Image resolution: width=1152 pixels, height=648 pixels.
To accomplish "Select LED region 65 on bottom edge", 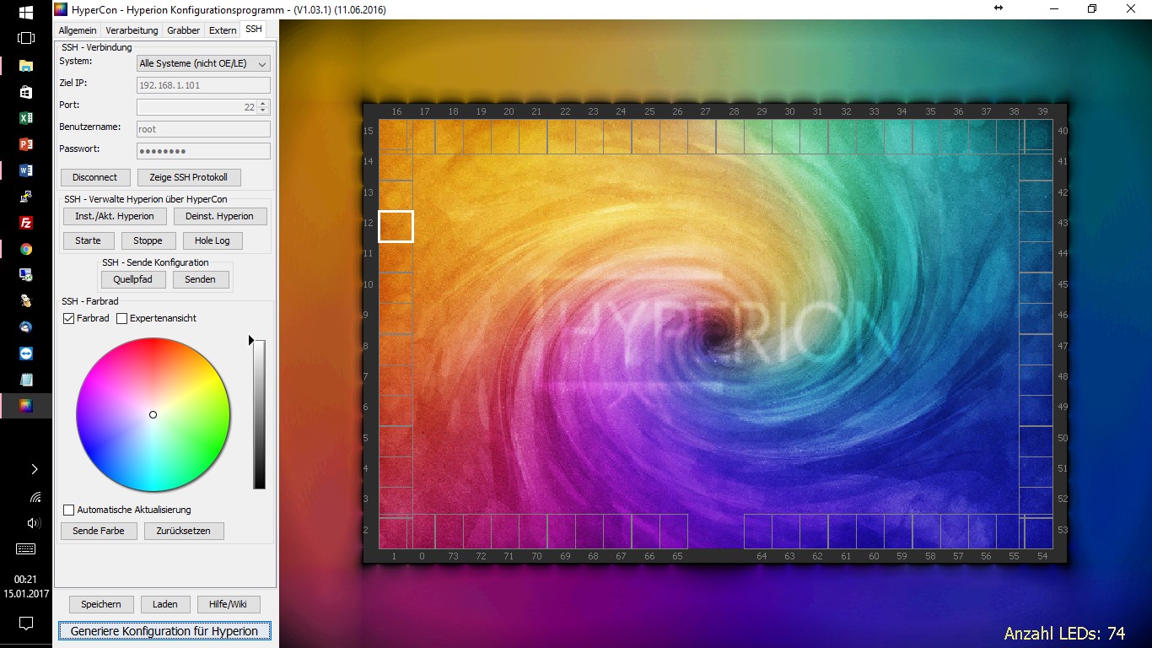I will pyautogui.click(x=674, y=532).
